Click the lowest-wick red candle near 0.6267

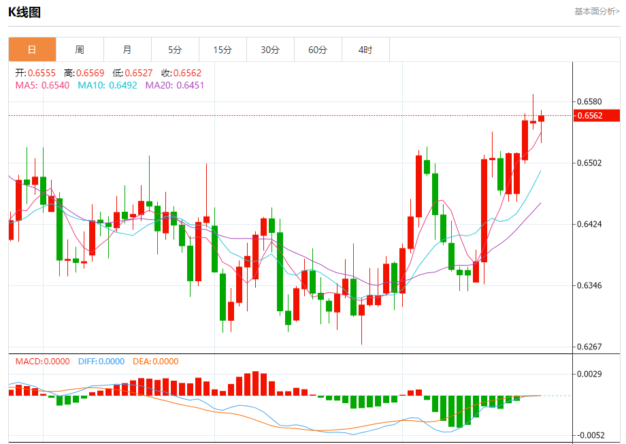(362, 310)
